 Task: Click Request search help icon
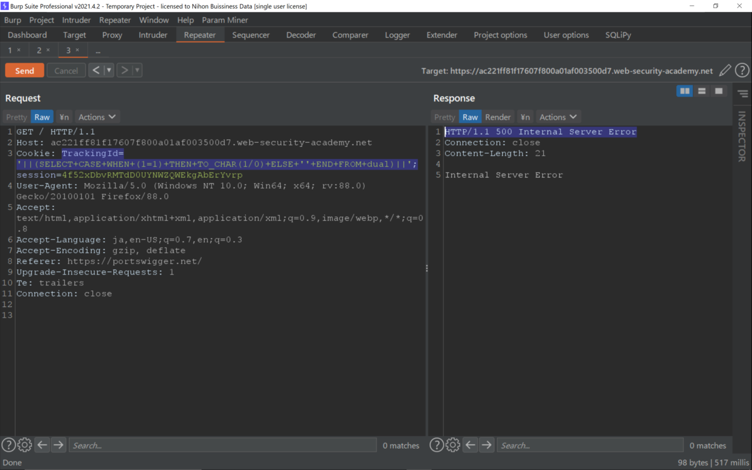(x=8, y=445)
